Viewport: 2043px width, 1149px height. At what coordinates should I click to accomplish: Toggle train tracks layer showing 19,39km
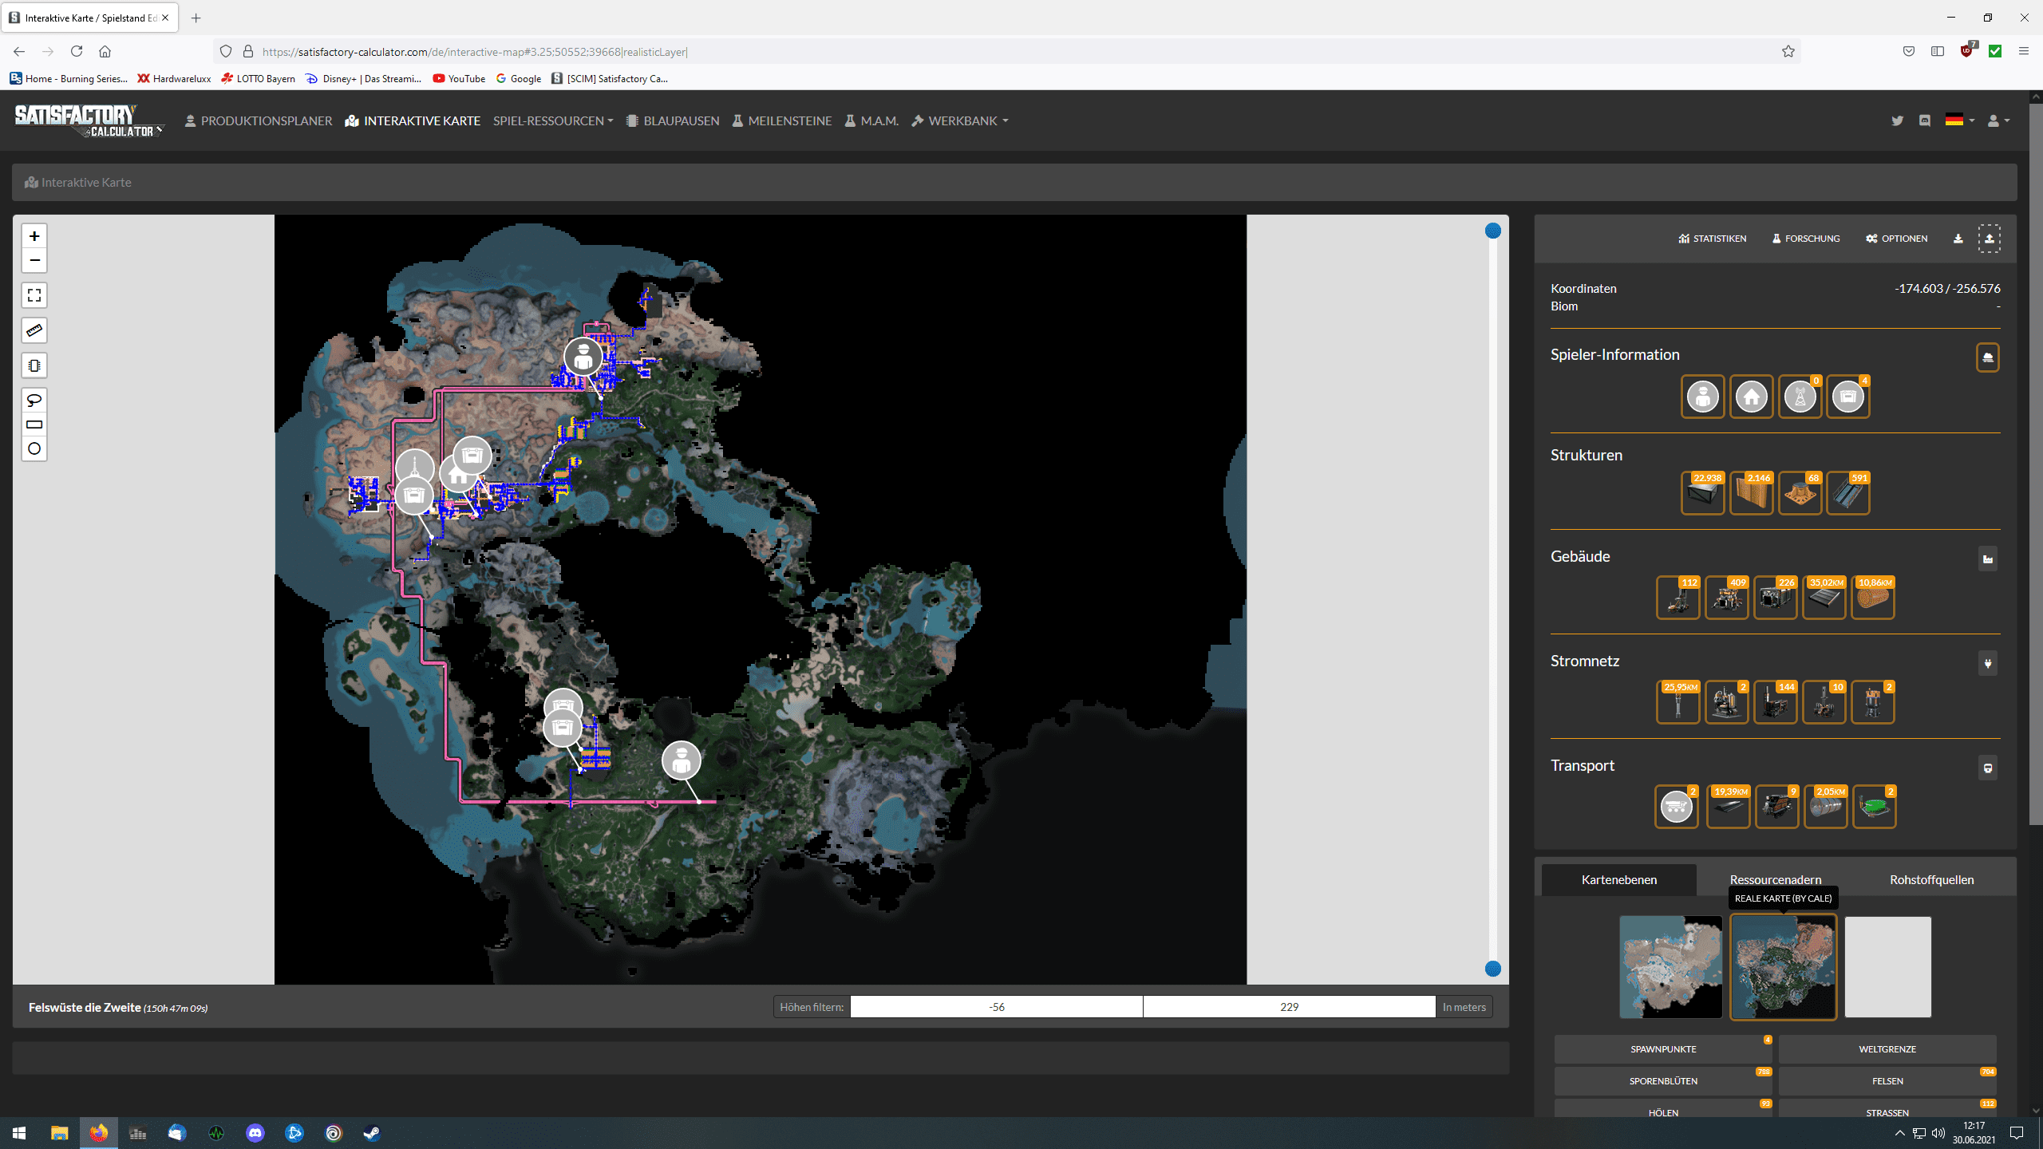pos(1729,807)
